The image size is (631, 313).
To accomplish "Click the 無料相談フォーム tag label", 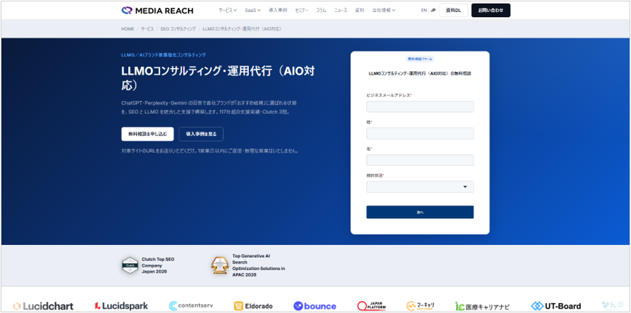I will [420, 59].
